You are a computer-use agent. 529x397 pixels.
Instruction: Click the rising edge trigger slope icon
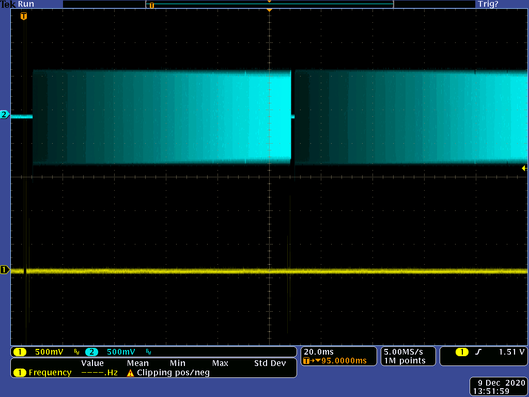[x=478, y=352]
